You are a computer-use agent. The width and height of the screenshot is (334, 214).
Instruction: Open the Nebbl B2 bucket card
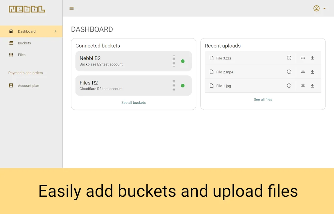(x=124, y=61)
